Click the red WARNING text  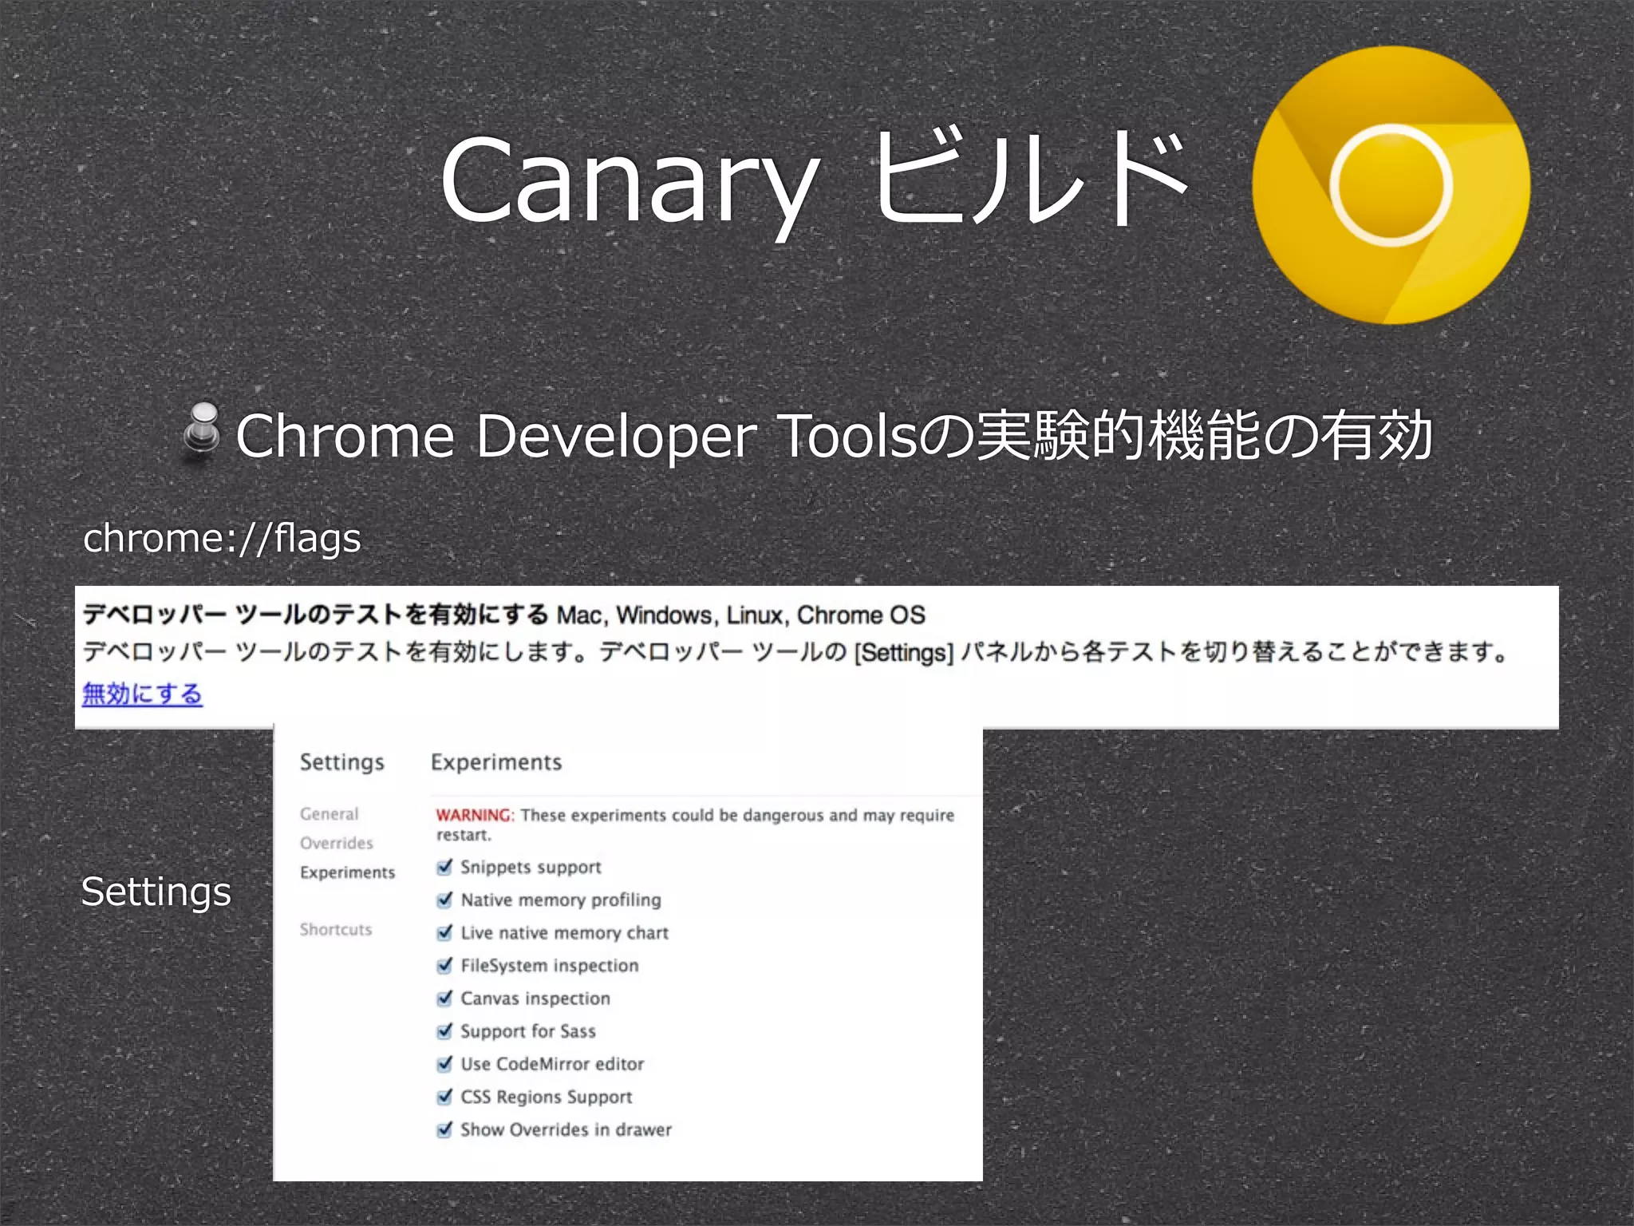475,815
